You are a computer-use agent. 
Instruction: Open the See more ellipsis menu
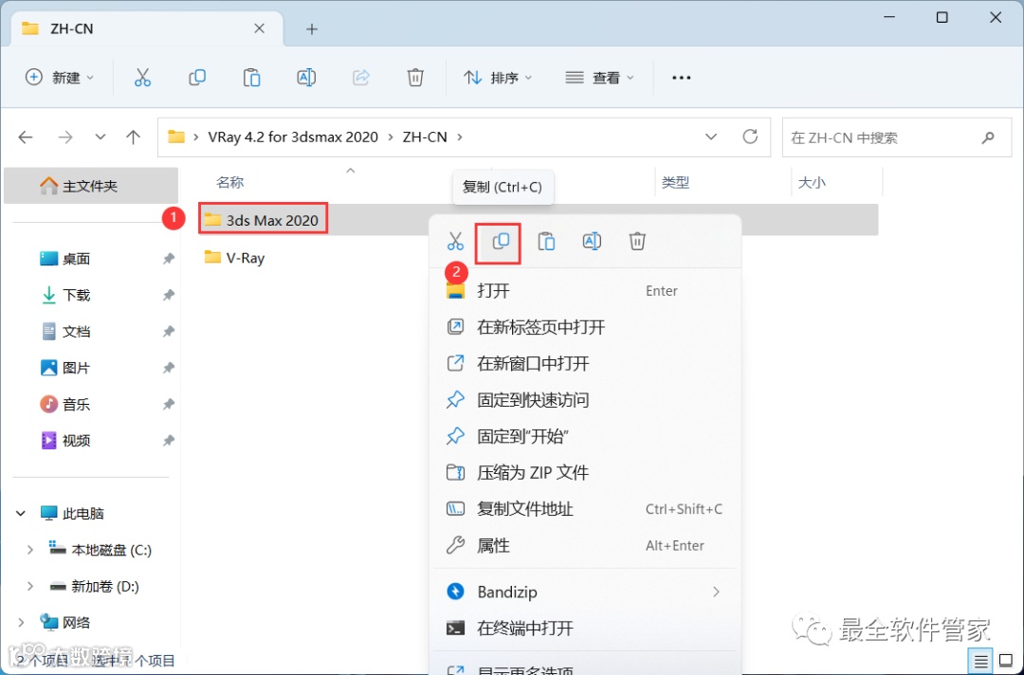pyautogui.click(x=681, y=78)
